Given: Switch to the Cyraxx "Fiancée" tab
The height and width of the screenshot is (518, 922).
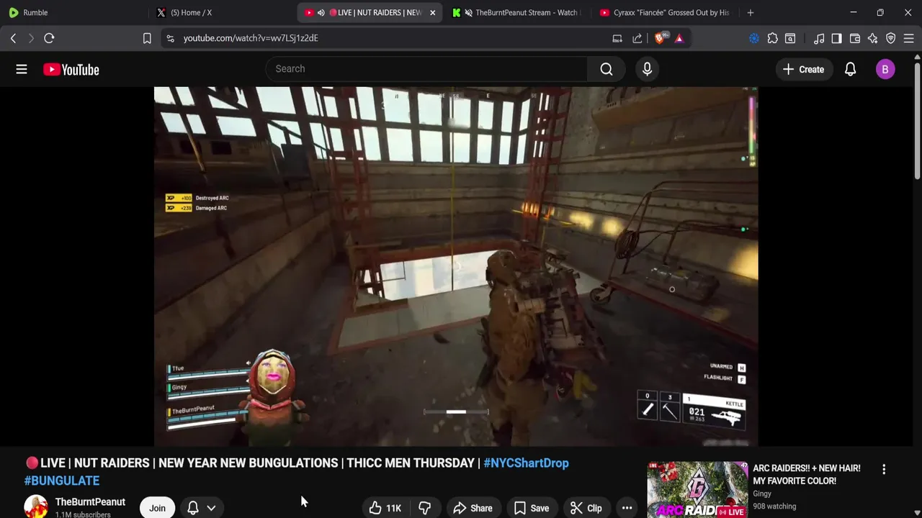Looking at the screenshot, I should (664, 12).
